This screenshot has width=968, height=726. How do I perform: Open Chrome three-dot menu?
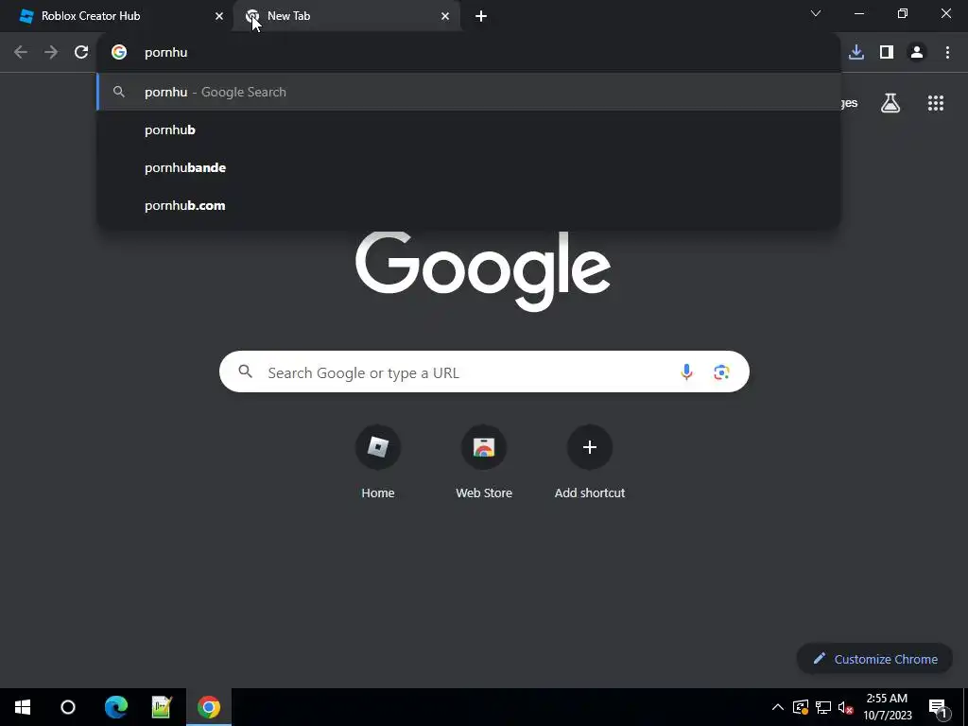point(947,52)
